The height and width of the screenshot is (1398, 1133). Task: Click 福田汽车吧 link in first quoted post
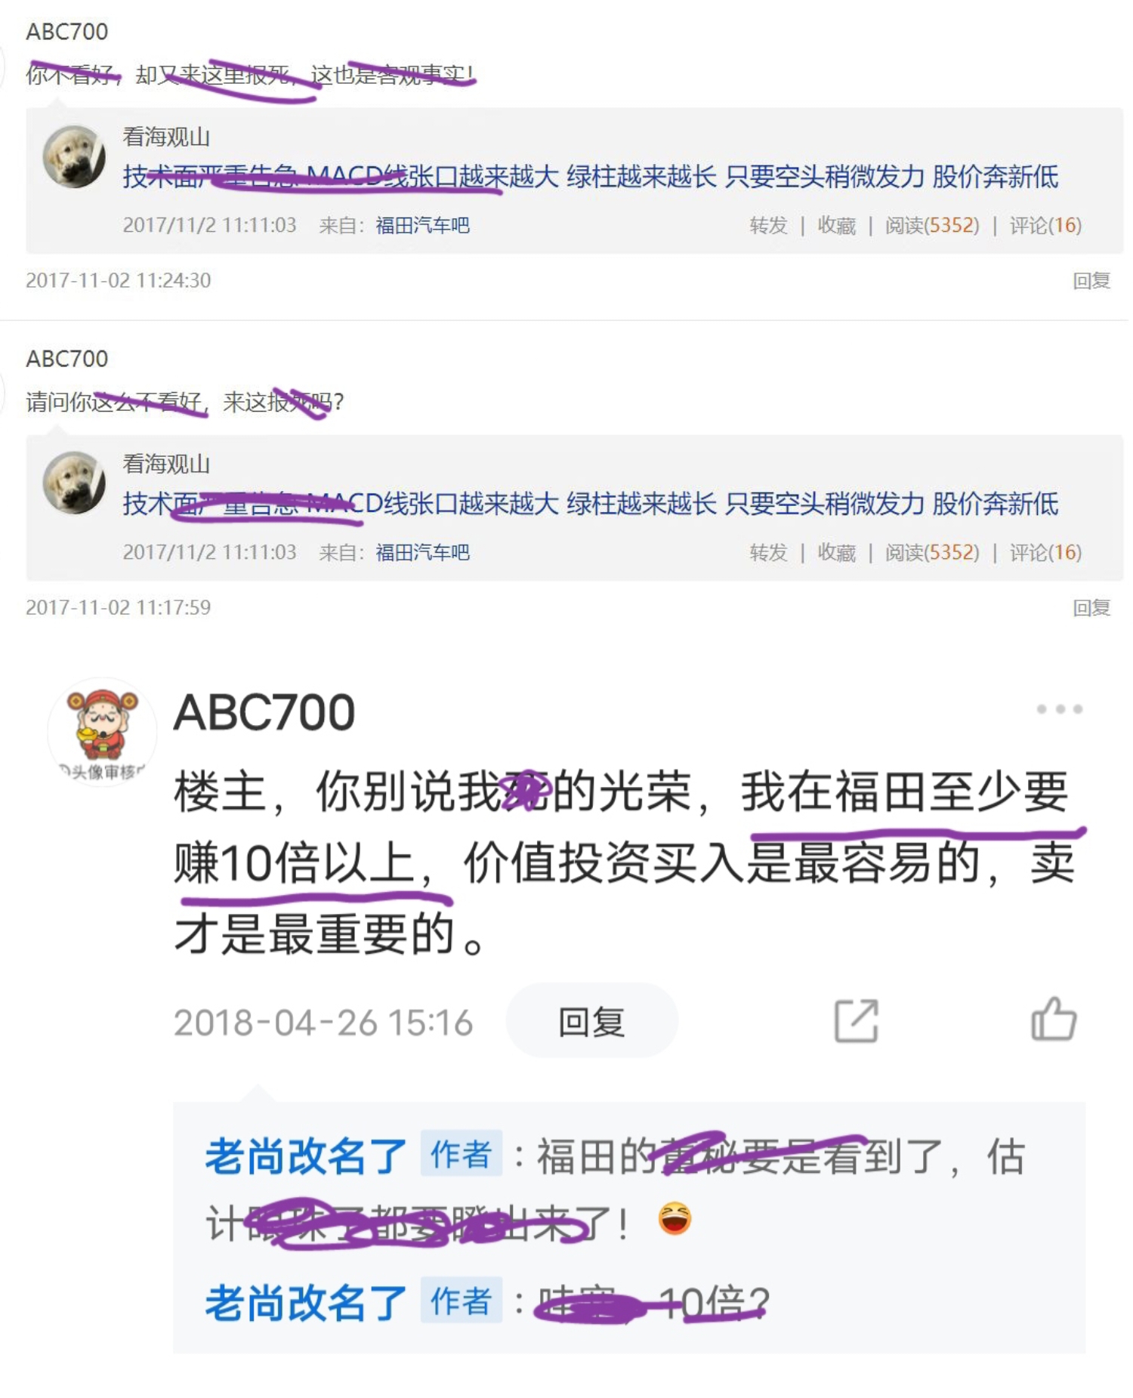tap(423, 225)
